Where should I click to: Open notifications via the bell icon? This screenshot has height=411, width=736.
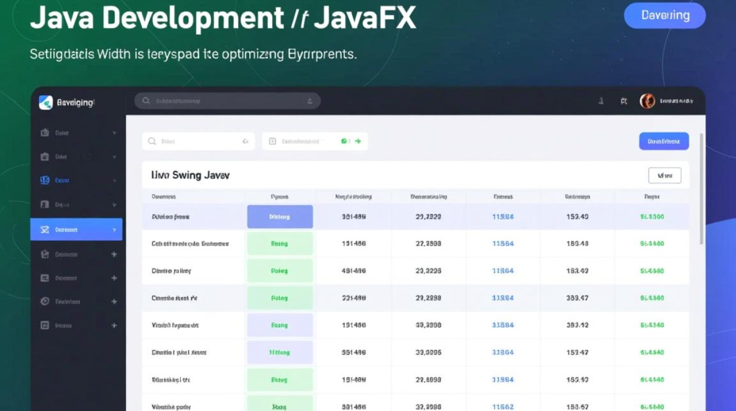601,101
